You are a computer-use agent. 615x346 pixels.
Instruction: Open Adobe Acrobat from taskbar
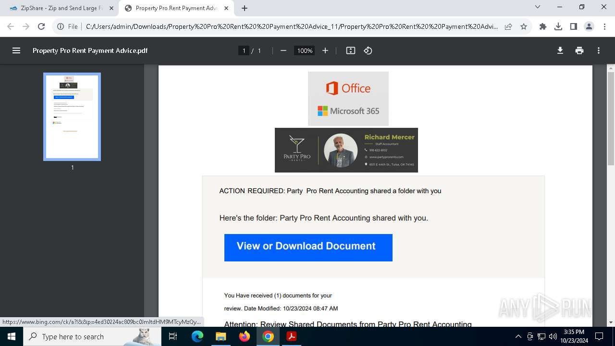tap(292, 336)
